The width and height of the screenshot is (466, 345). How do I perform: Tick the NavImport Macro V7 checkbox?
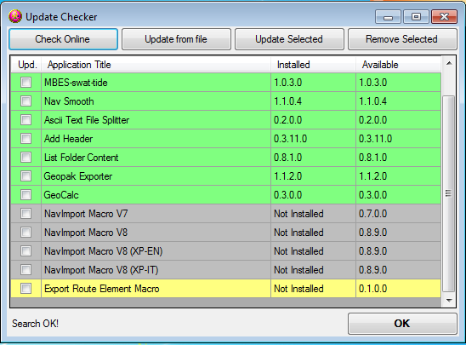tap(26, 214)
